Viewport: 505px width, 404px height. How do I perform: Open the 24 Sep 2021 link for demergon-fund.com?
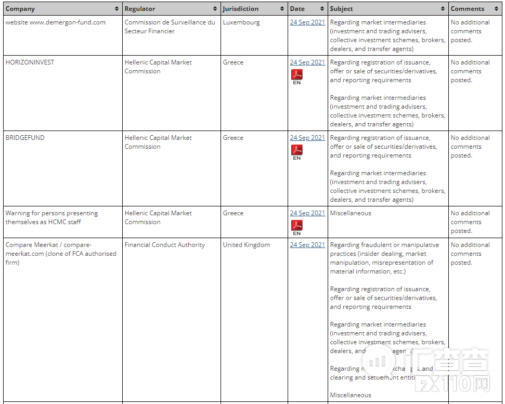[x=307, y=22]
